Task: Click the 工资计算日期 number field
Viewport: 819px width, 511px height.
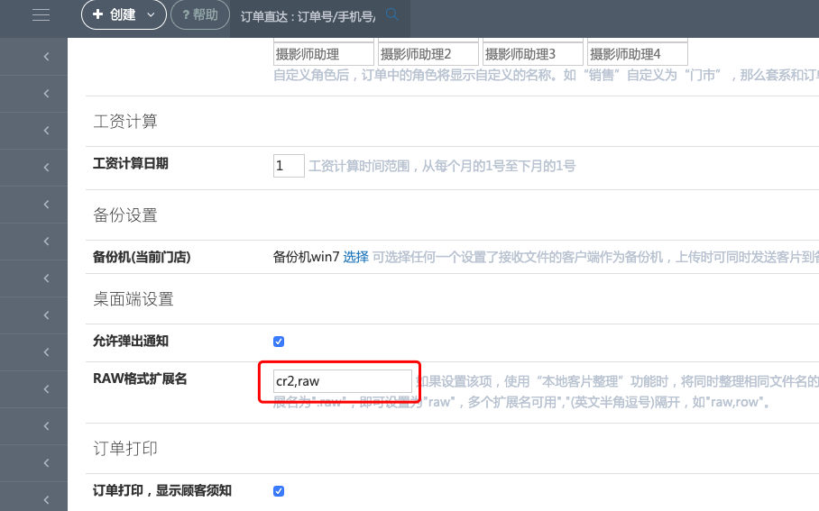Action: [x=289, y=166]
